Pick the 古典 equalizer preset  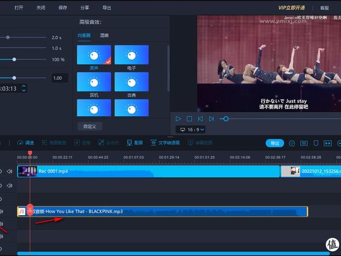click(x=132, y=82)
